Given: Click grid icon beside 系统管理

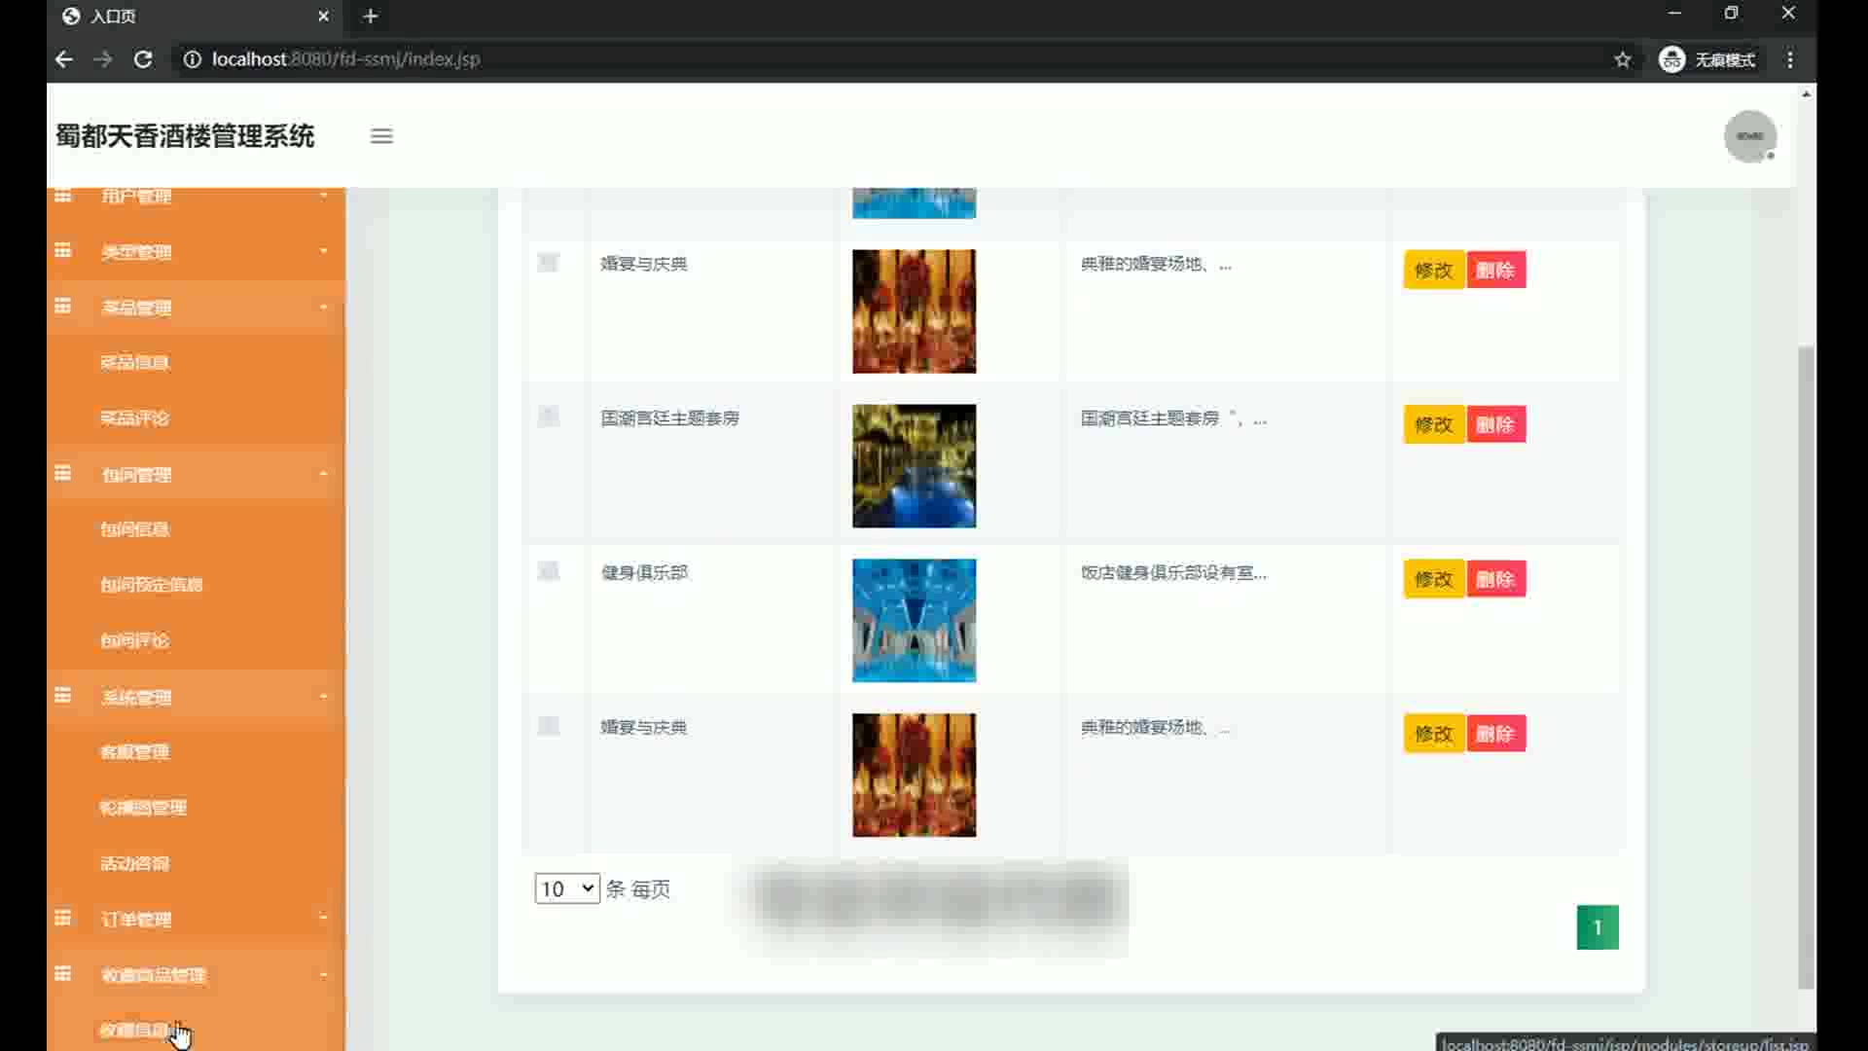Looking at the screenshot, I should 63,696.
